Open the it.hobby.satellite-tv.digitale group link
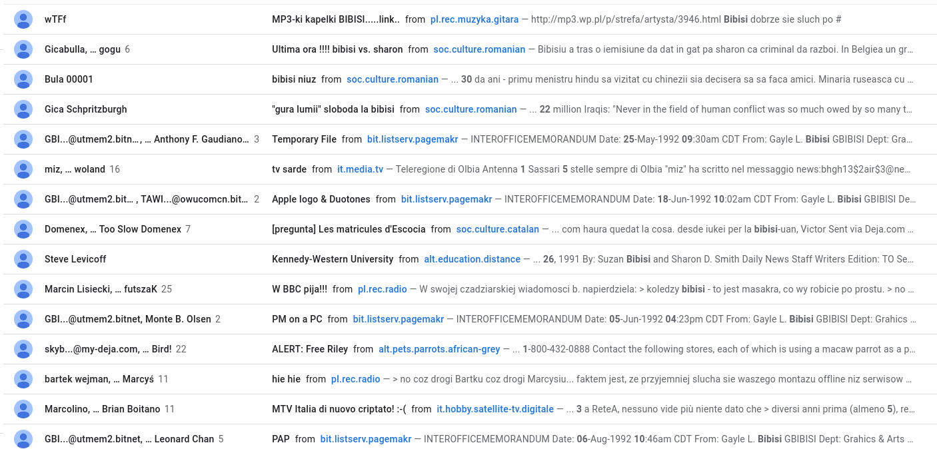Image resolution: width=937 pixels, height=449 pixels. (x=494, y=409)
